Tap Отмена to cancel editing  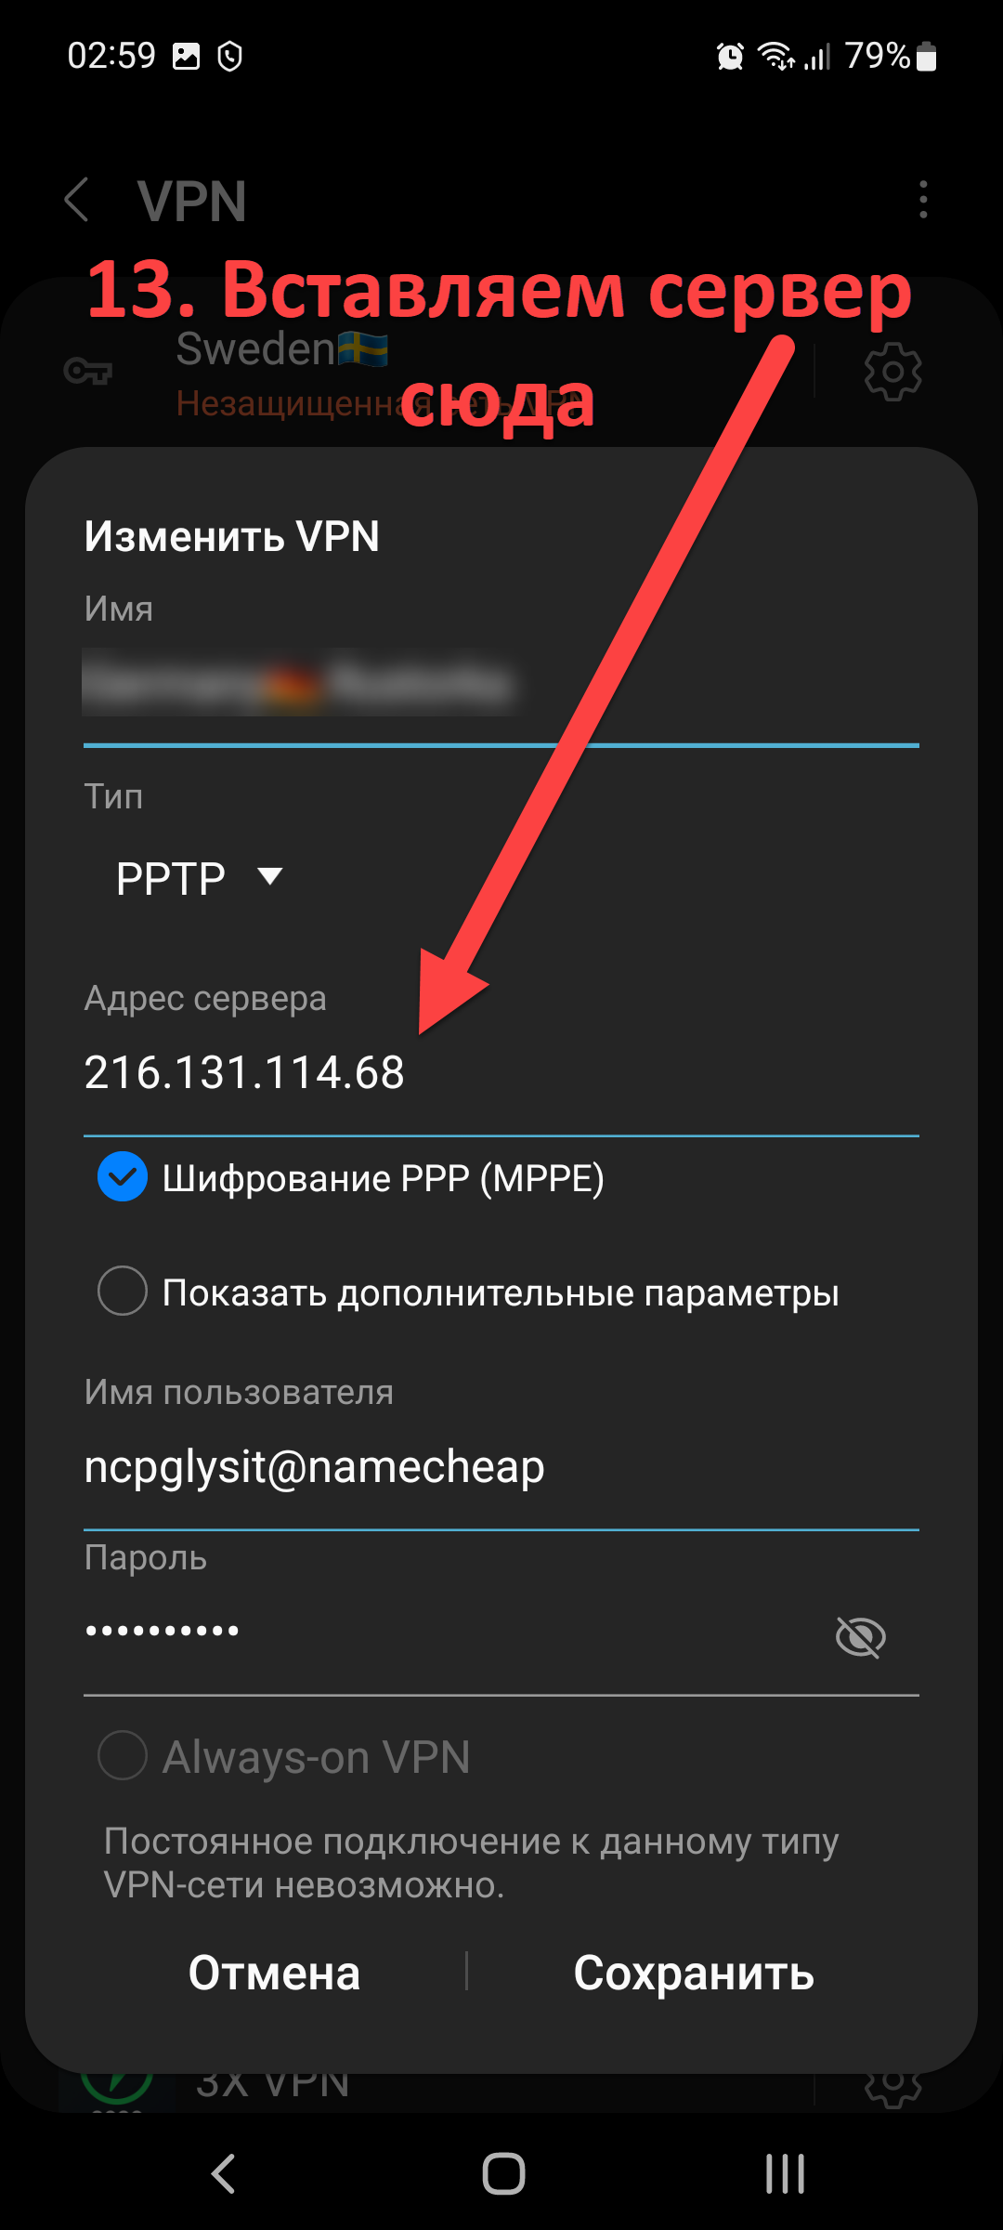(274, 1973)
